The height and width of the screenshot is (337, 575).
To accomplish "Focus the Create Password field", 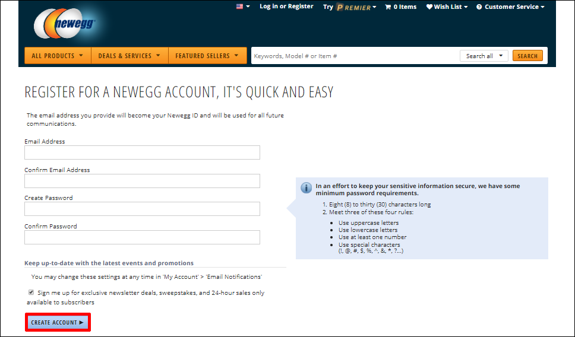I will point(143,209).
